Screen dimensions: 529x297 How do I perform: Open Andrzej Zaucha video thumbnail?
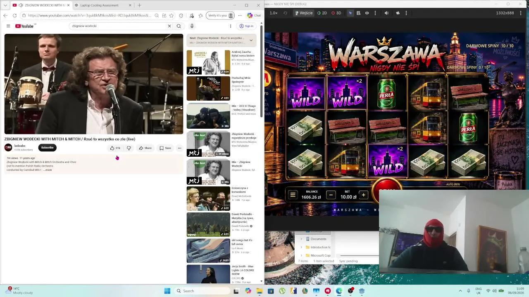point(208,62)
